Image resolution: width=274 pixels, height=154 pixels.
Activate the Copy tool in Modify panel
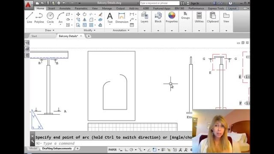coord(78,20)
